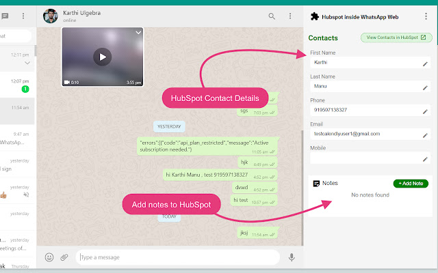Click the Phone field showing 919597138327
This screenshot has height=273, width=438.
pyautogui.click(x=370, y=110)
